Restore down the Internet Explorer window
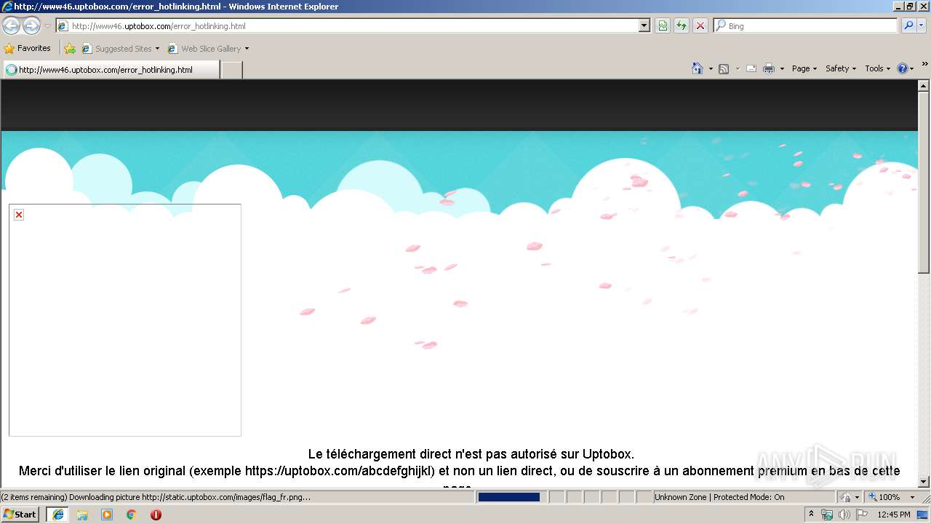The width and height of the screenshot is (931, 524). 910,6
